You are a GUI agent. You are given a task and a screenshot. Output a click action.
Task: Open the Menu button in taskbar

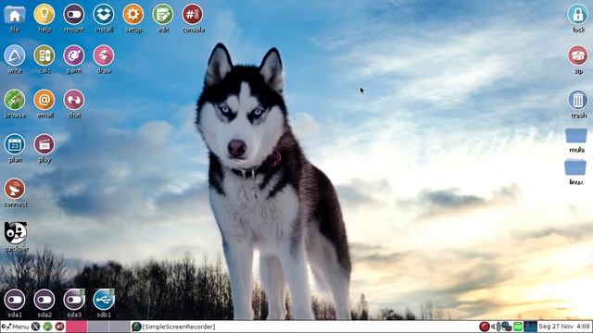tap(16, 327)
